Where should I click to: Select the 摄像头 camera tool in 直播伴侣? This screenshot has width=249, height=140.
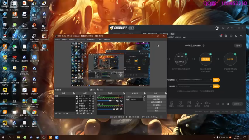pos(171,104)
